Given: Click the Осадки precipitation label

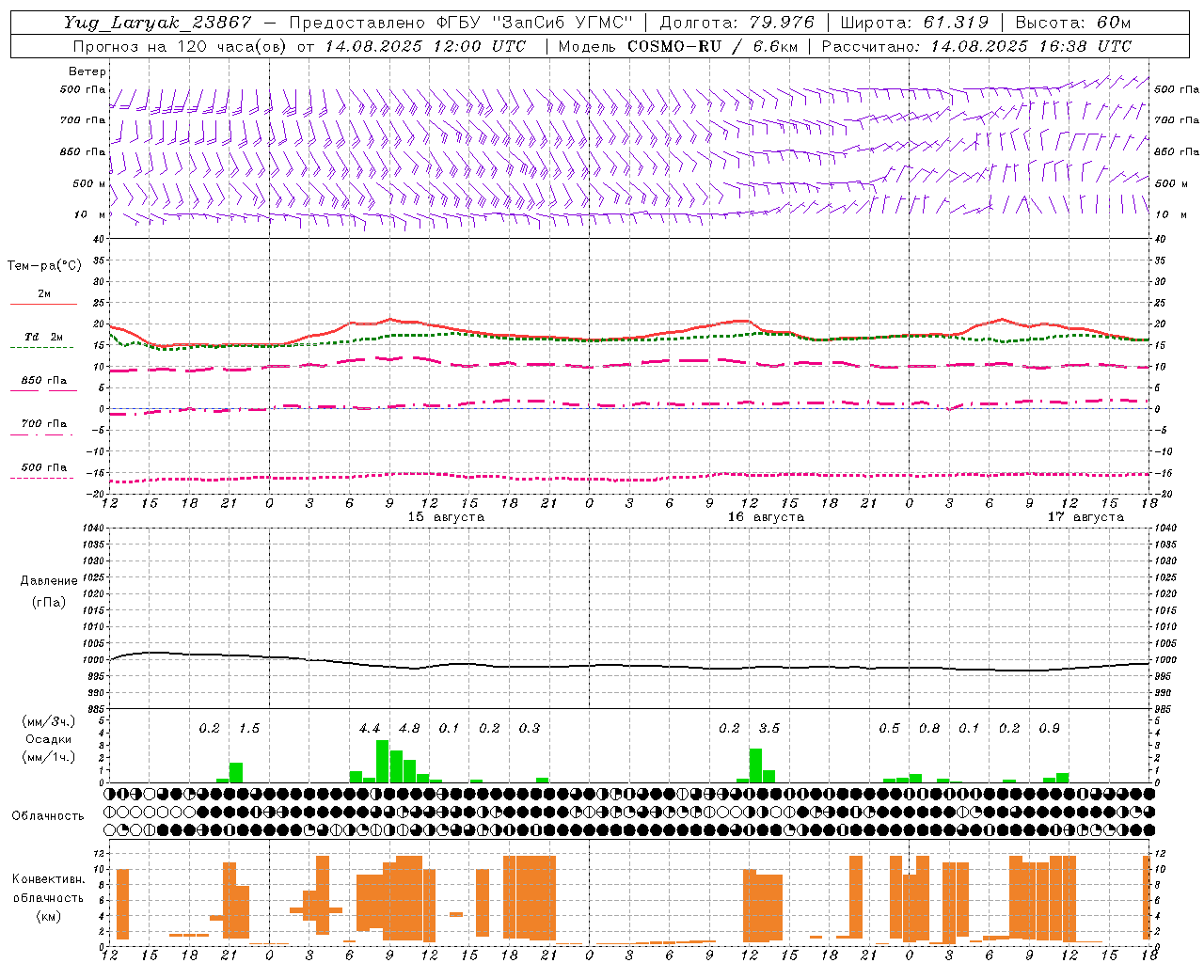Looking at the screenshot, I should point(48,739).
